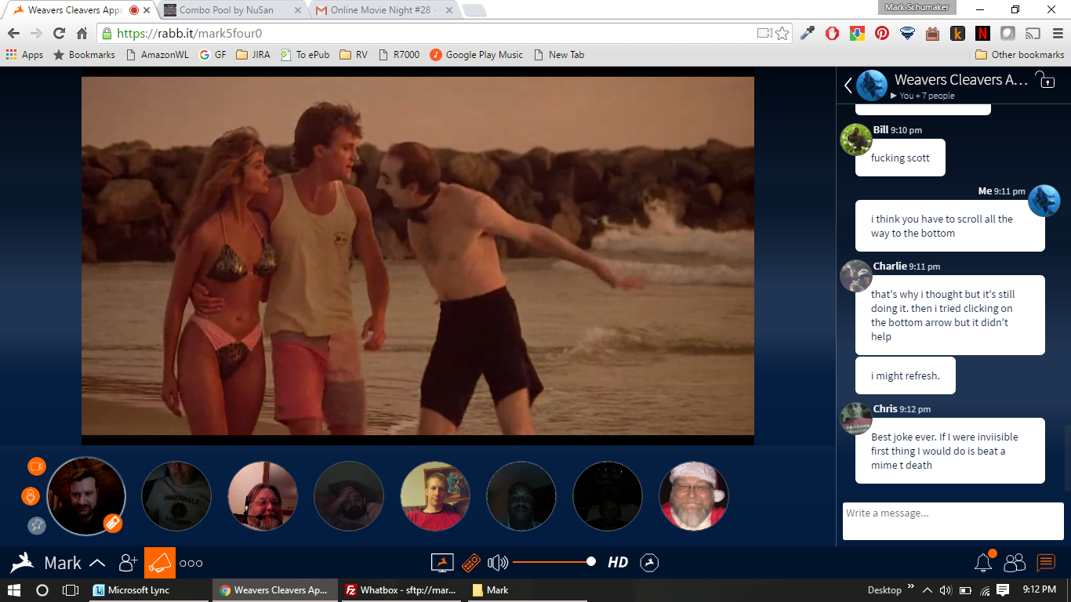This screenshot has height=602, width=1071.
Task: Open the Google Play Music bookmark
Action: click(x=476, y=55)
